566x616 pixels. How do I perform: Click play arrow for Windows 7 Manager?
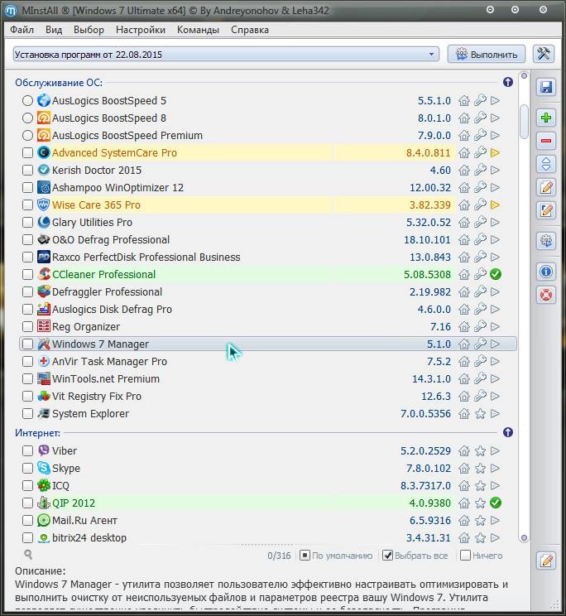tap(496, 344)
